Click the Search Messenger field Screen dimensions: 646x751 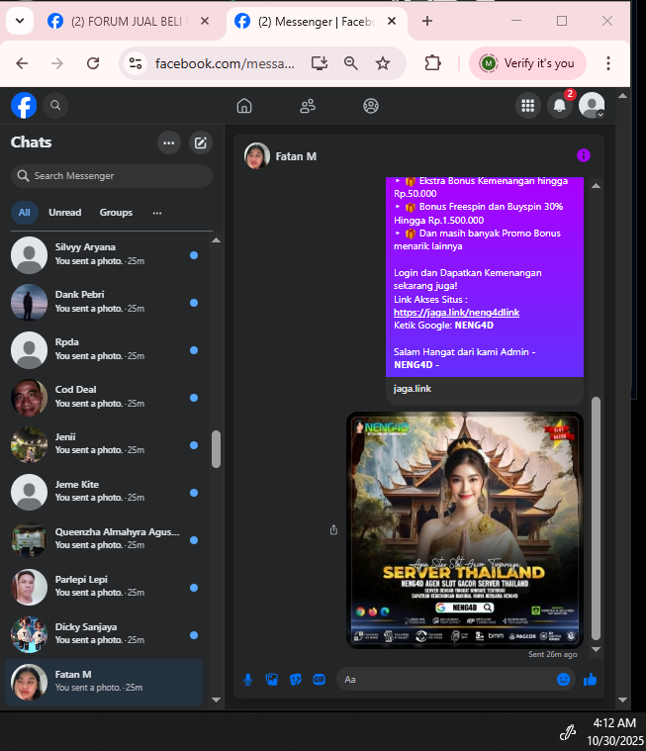point(112,176)
